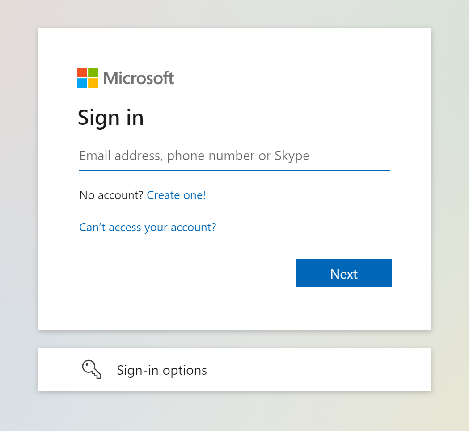Click the key icon beside Sign-in options
Image resolution: width=469 pixels, height=431 pixels.
[92, 370]
